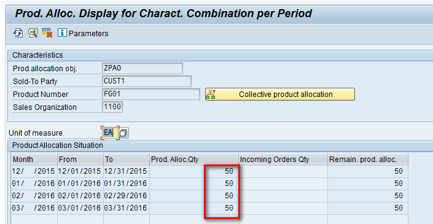Click the Sales Organization field 1100
This screenshot has width=433, height=224.
point(112,107)
